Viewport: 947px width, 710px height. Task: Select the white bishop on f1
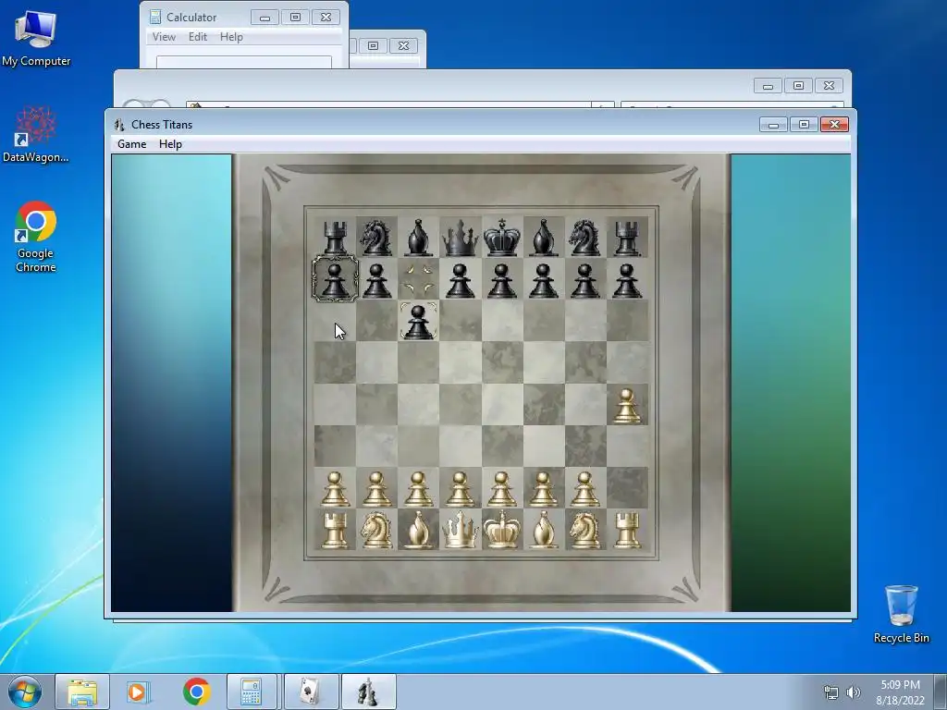[x=544, y=531]
